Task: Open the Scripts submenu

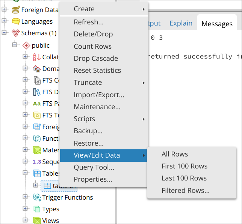Action: coord(104,119)
